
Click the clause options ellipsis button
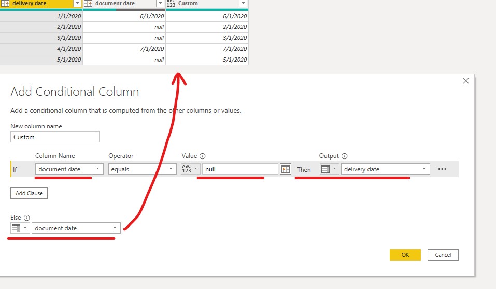[442, 169]
